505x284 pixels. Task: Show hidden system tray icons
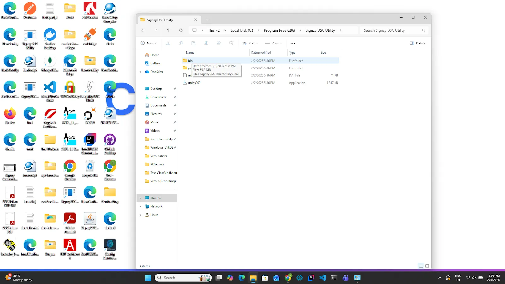(440, 278)
